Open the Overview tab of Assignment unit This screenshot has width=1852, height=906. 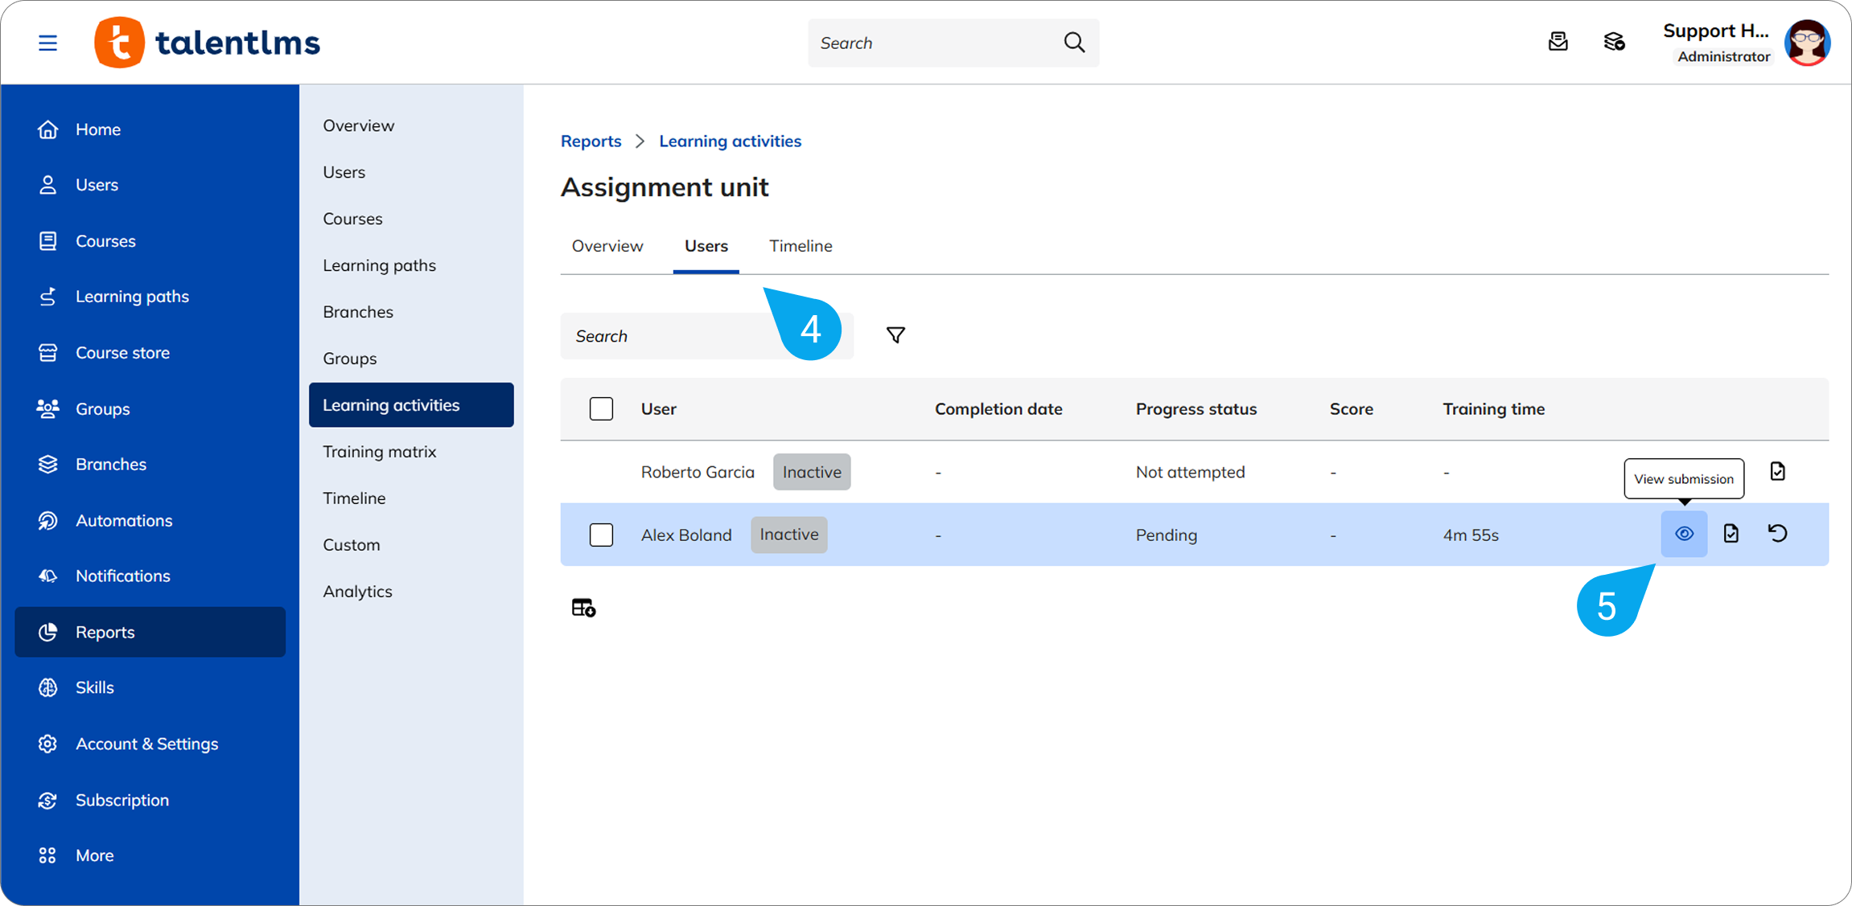pyautogui.click(x=607, y=246)
